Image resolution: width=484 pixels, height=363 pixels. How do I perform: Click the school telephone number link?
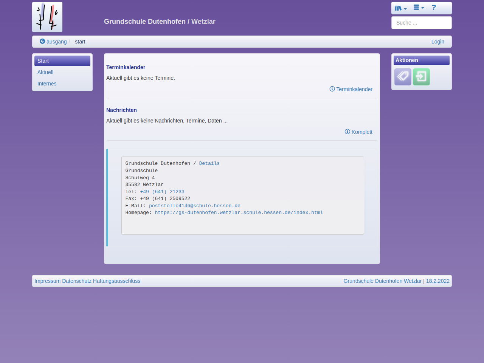coord(162,192)
